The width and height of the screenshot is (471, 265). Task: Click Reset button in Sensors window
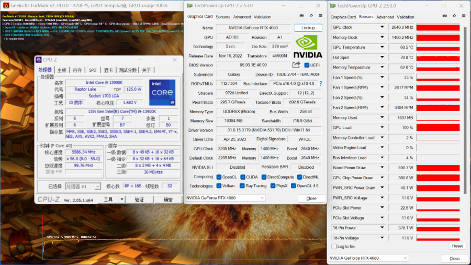pos(457,246)
